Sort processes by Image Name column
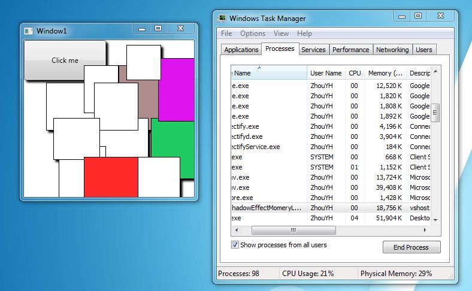This screenshot has height=291, width=472. pos(269,73)
